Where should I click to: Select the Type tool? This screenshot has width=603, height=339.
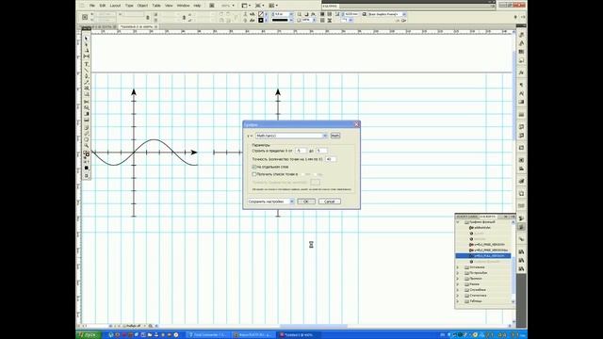tap(86, 64)
